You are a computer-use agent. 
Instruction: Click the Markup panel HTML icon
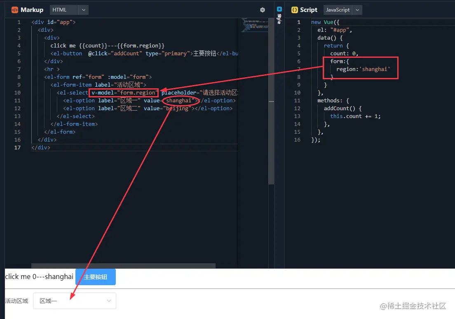tap(14, 10)
